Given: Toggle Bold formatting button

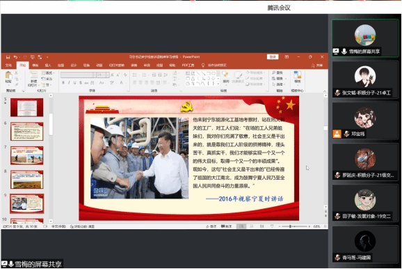Looking at the screenshot, I should [63, 83].
